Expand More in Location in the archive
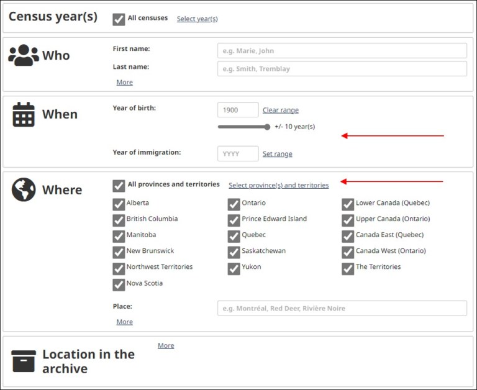This screenshot has width=477, height=390. (x=166, y=345)
